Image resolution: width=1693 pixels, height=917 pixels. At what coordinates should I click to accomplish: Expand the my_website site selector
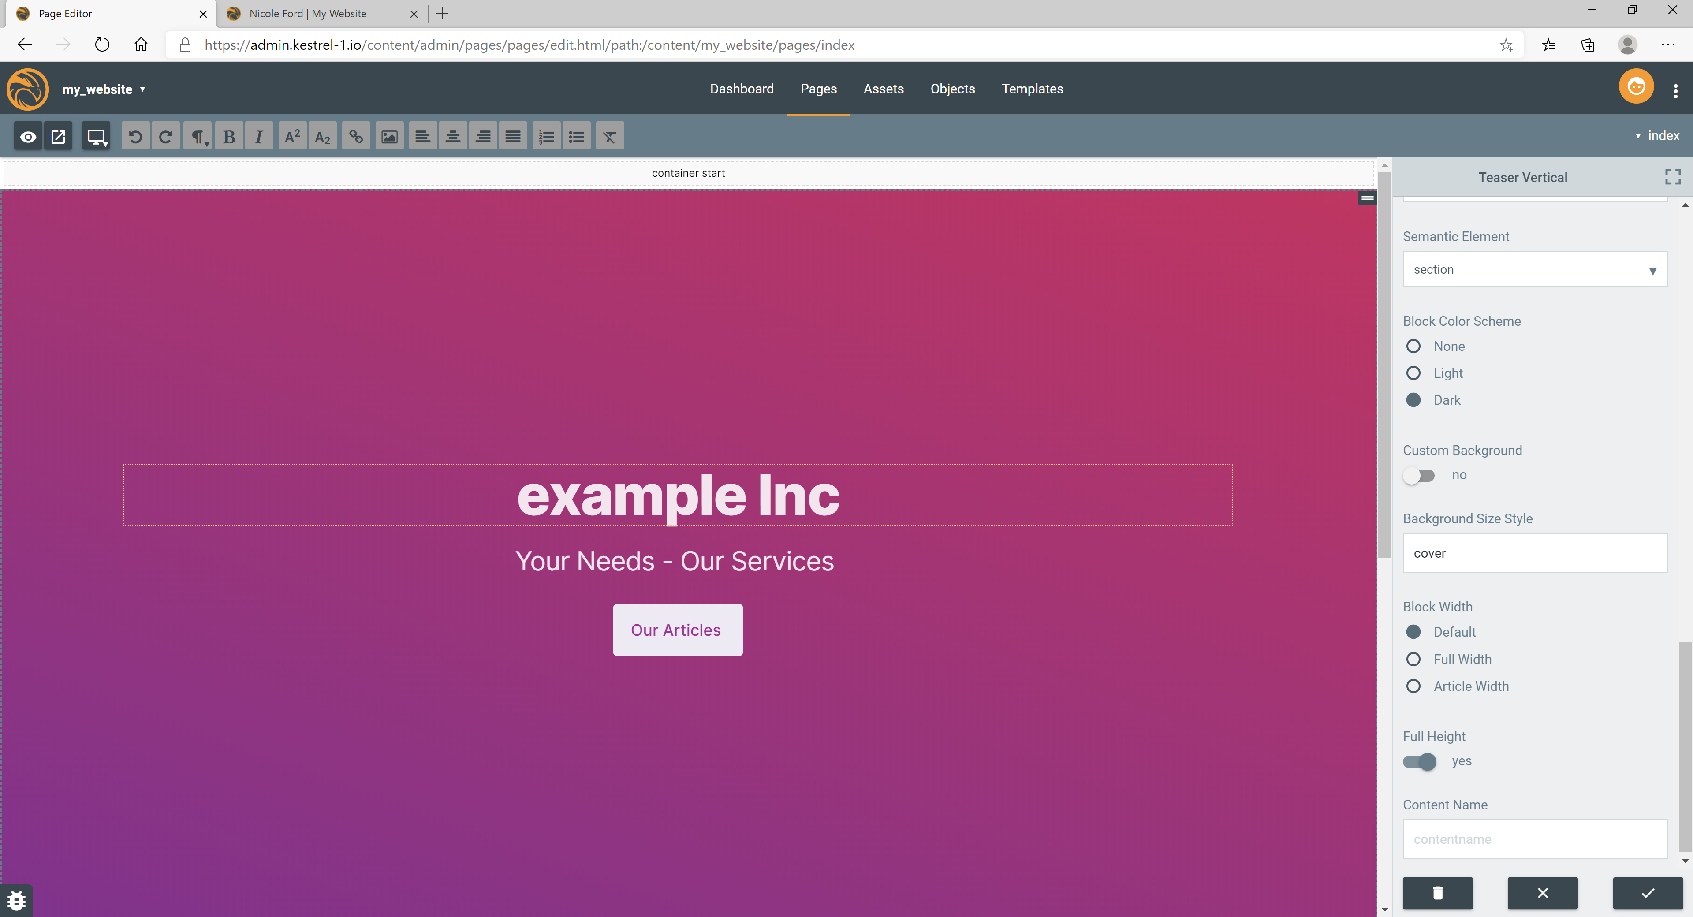coord(103,89)
